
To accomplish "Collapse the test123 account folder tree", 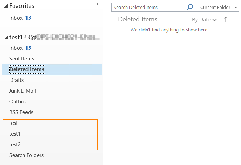I will pos(5,38).
